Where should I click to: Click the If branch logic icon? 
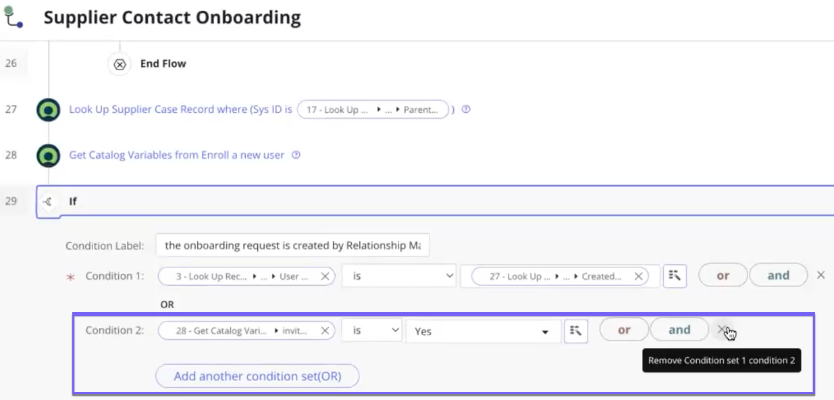(x=47, y=201)
